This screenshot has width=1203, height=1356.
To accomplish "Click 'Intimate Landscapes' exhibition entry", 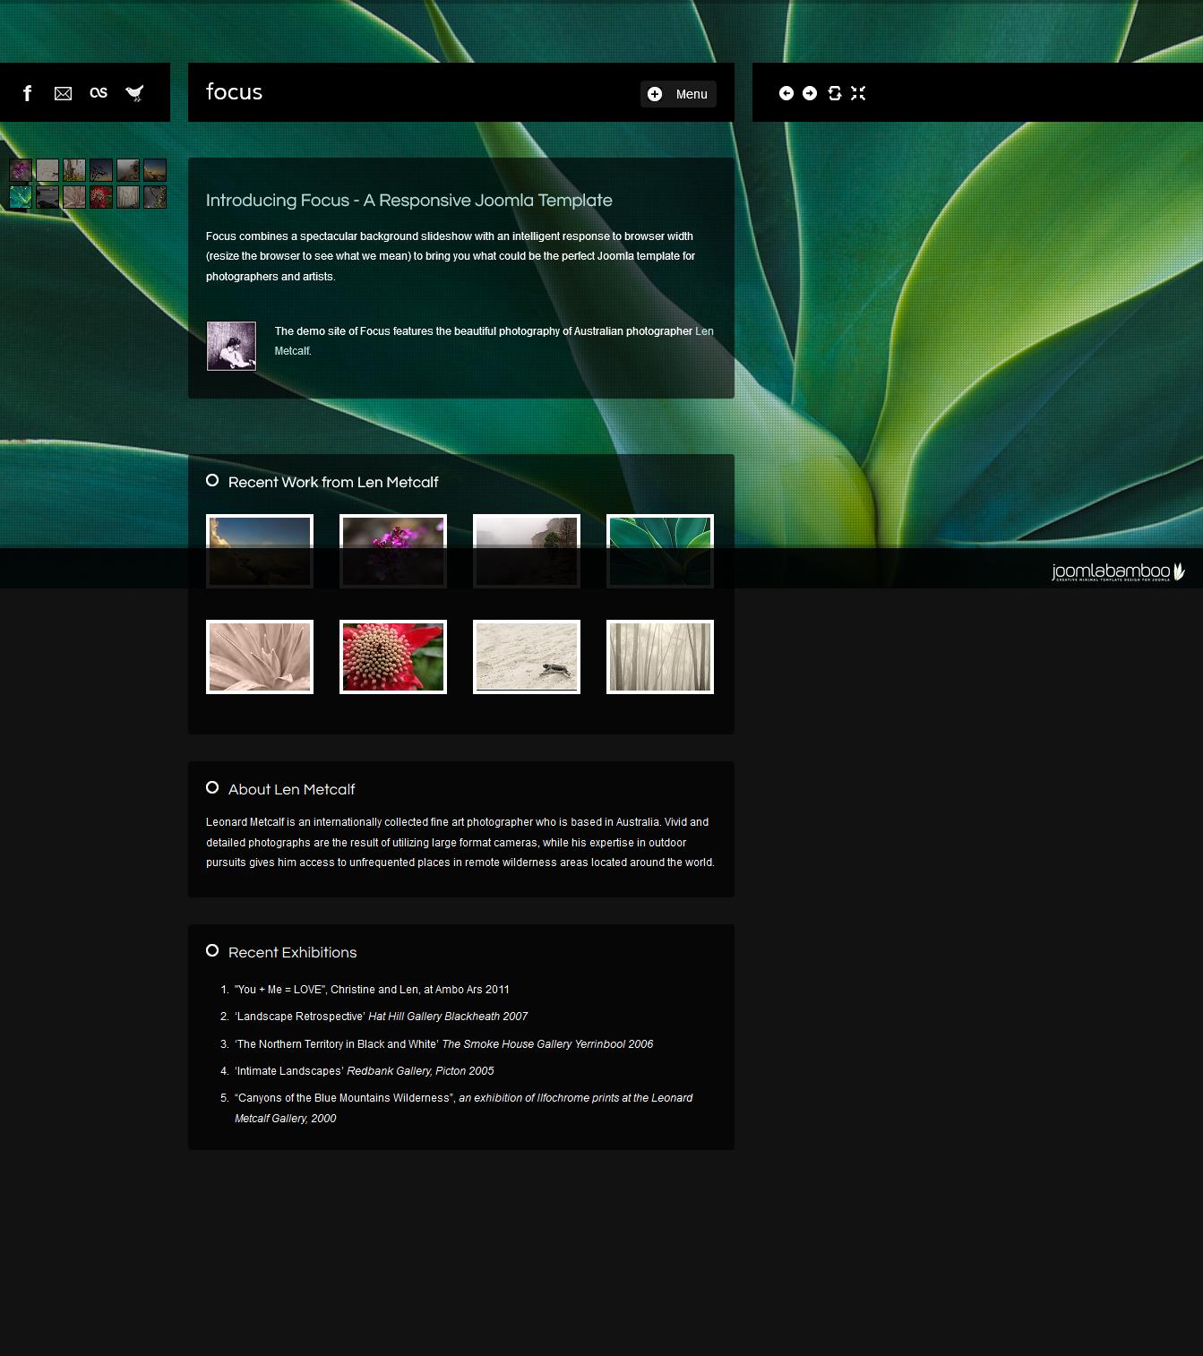I will 364,1071.
